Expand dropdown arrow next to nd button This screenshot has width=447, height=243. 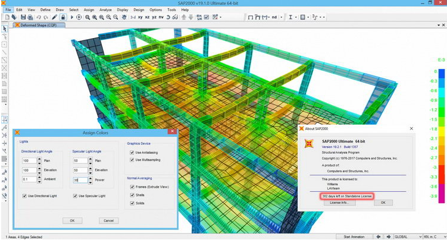(x=282, y=17)
